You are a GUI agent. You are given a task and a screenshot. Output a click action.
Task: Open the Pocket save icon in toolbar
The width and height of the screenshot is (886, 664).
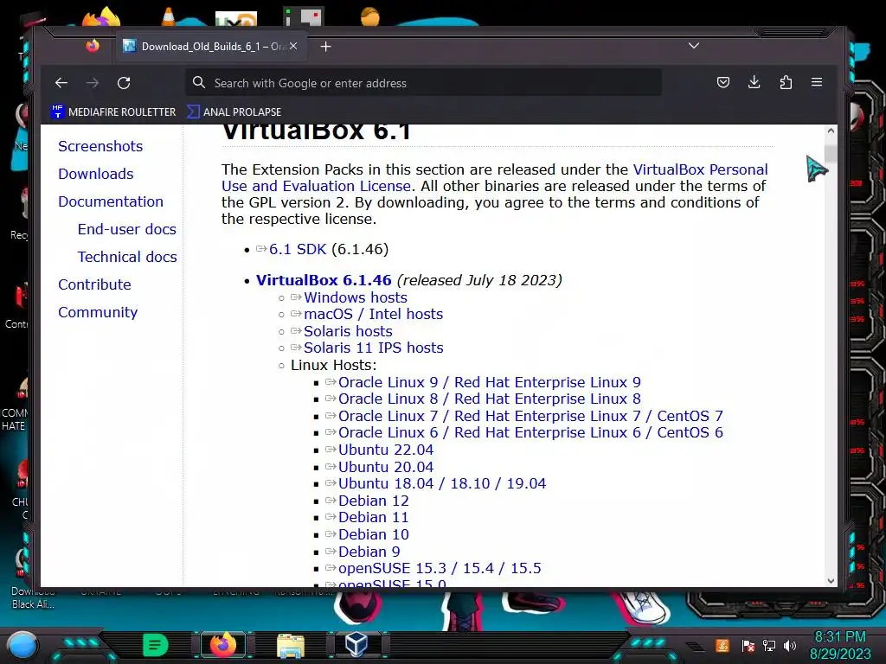pos(722,82)
